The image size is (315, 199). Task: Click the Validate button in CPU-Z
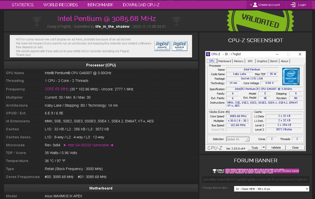(x=276, y=148)
